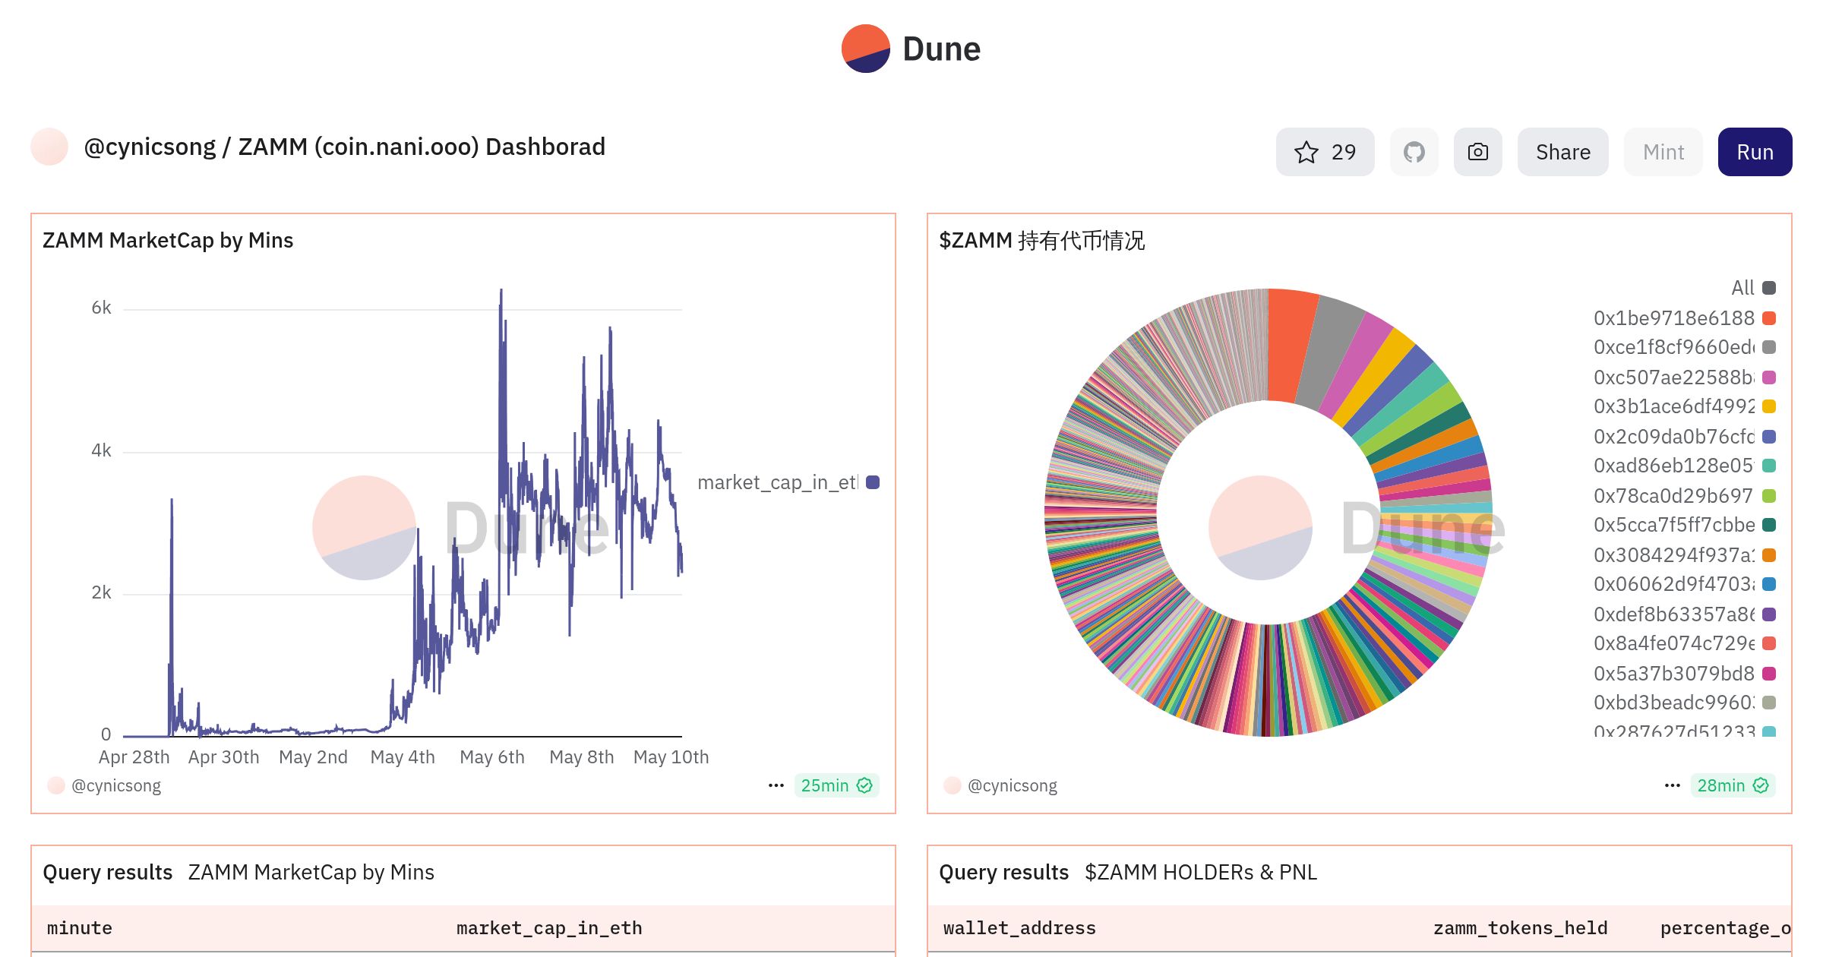Star the dashboard with 29 favorites
This screenshot has width=1823, height=957.
[x=1325, y=152]
